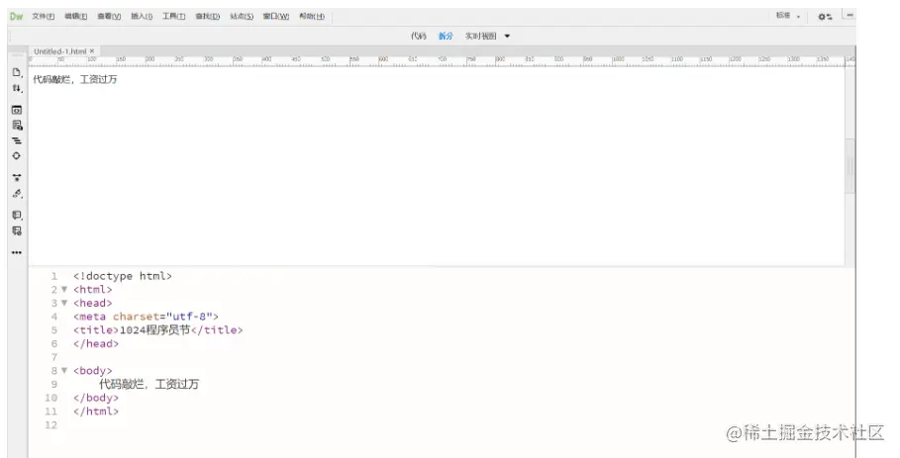The image size is (900, 458).
Task: Click the Dw Dreamweaver logo
Action: [x=17, y=16]
